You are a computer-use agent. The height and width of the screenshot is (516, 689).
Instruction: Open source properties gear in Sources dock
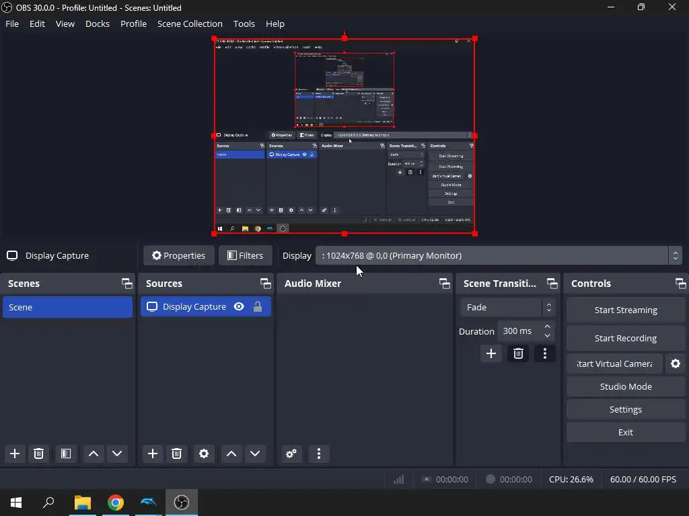pos(204,454)
